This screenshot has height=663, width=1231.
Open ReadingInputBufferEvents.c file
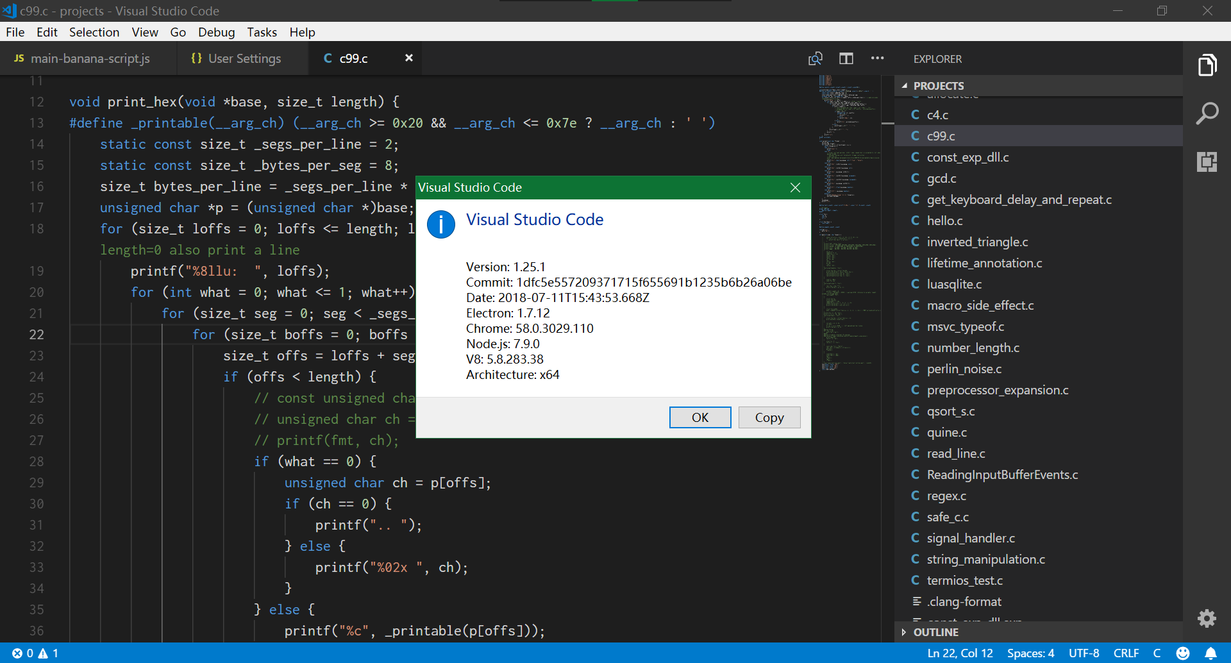pyautogui.click(x=1039, y=474)
